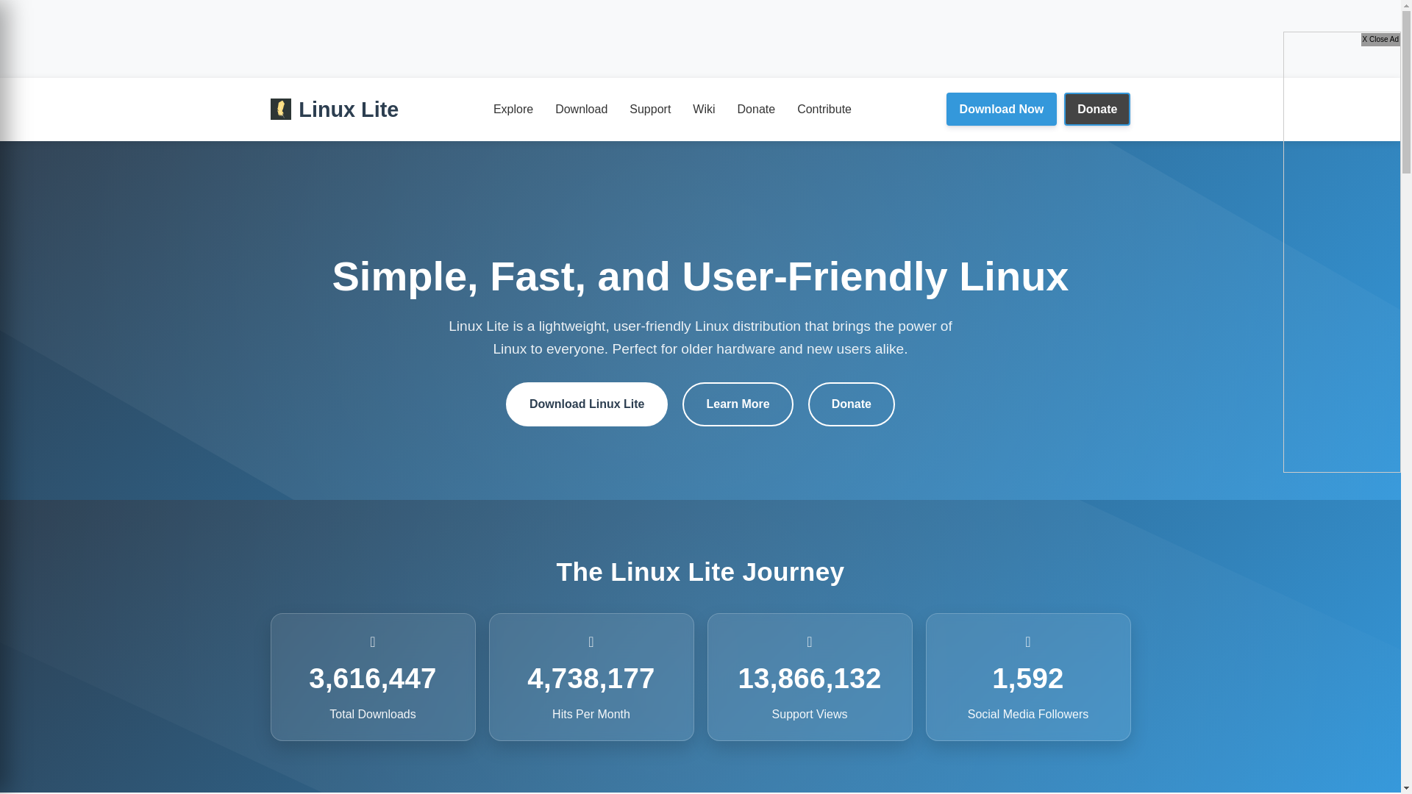Open the Explore menu
The image size is (1412, 794).
click(x=513, y=110)
